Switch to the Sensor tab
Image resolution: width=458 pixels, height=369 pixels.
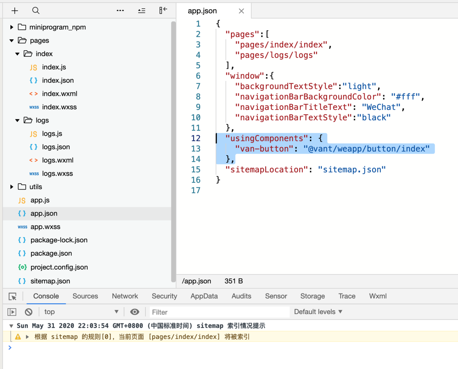pyautogui.click(x=276, y=296)
